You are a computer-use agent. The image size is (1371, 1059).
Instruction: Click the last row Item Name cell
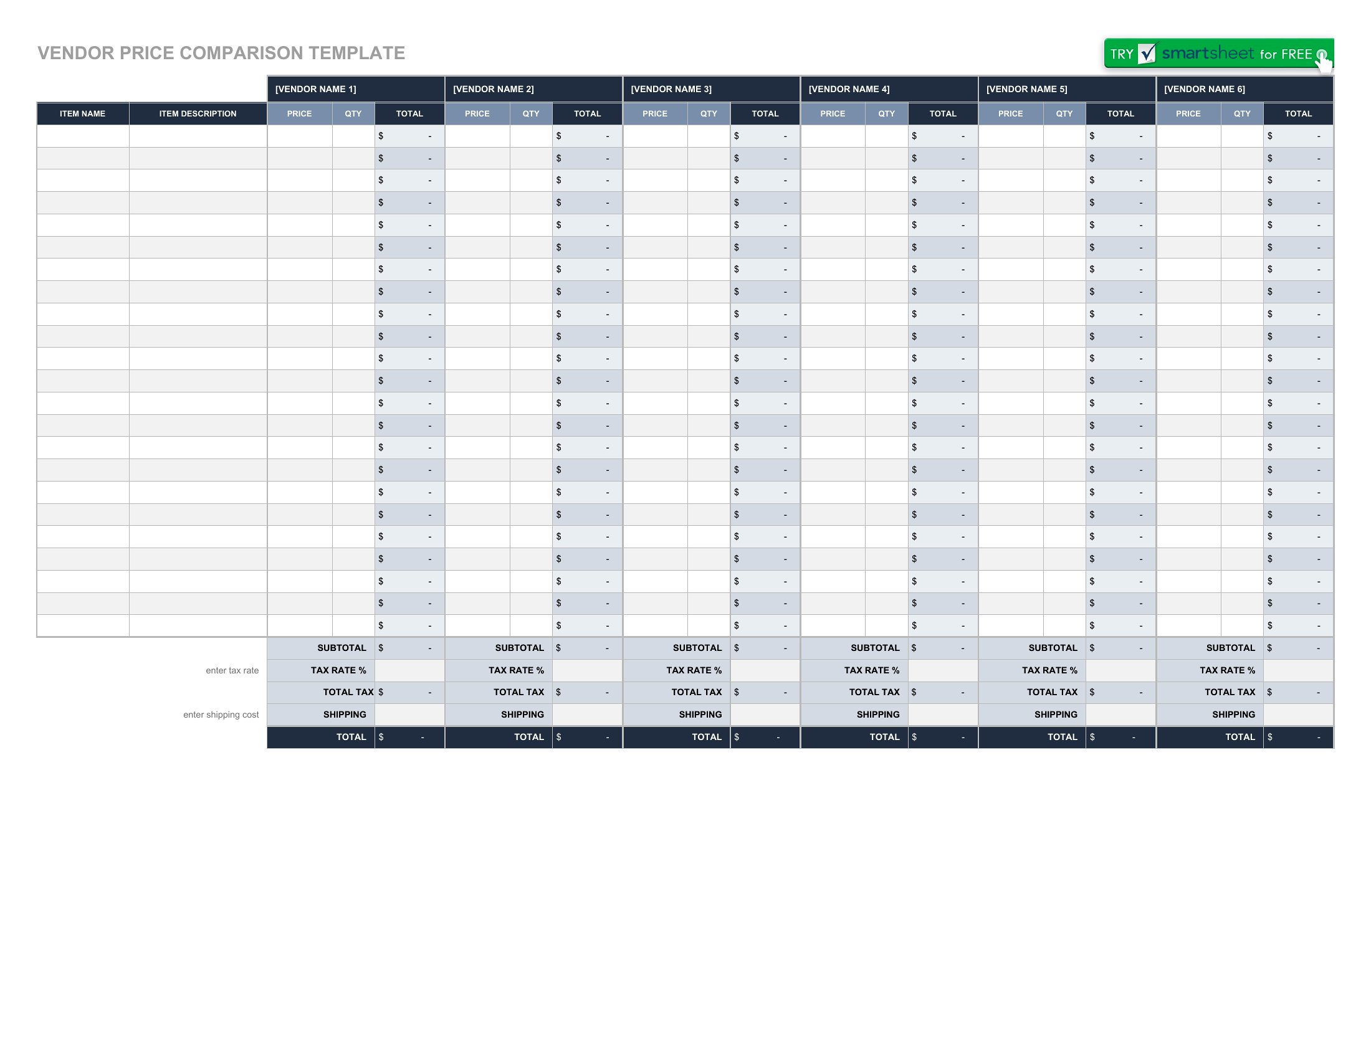pos(83,625)
